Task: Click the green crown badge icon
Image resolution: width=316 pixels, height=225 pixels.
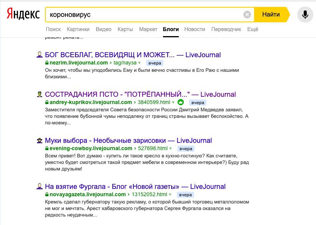Action: 181,102
